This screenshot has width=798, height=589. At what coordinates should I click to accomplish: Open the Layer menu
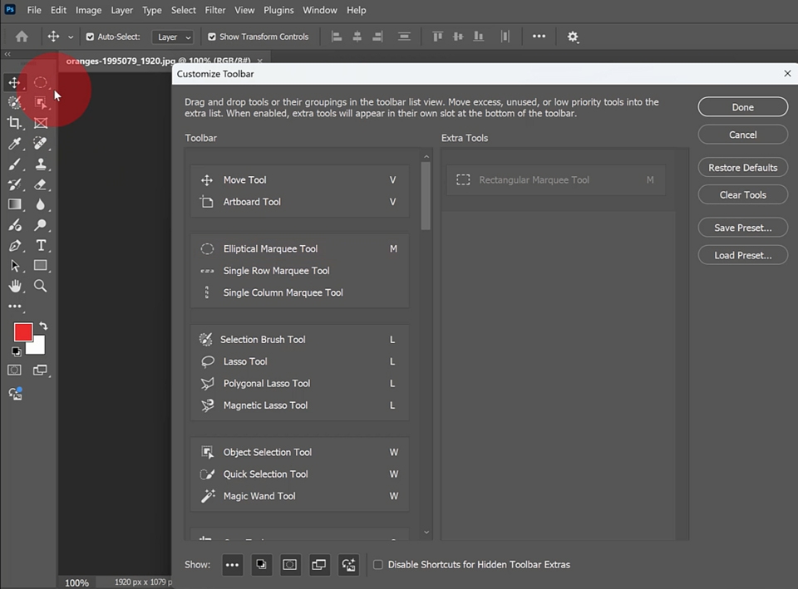(121, 10)
